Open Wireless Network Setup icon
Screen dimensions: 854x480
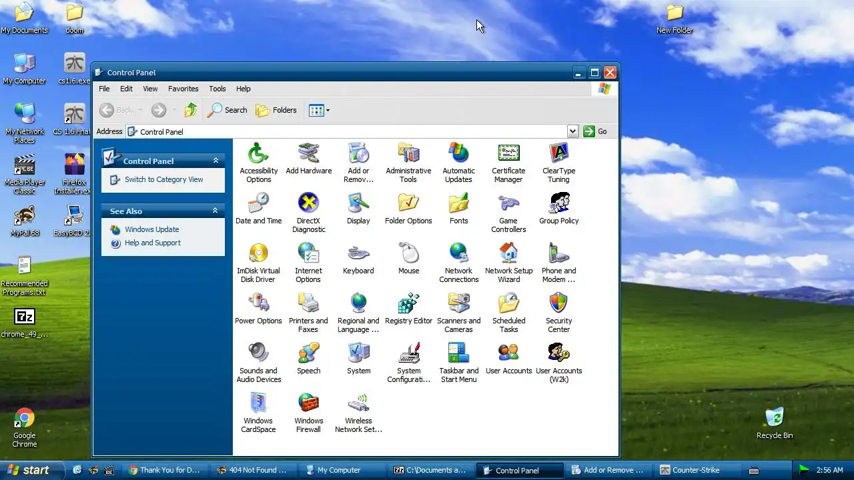click(x=358, y=413)
